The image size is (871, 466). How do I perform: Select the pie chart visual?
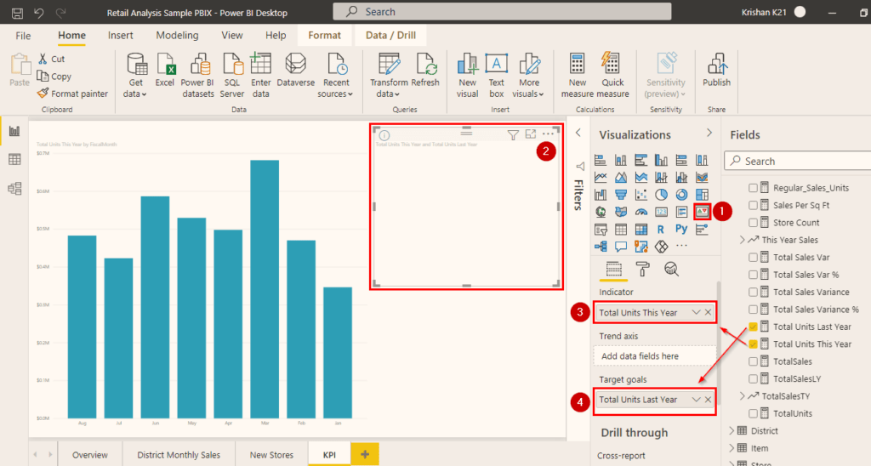(x=661, y=195)
